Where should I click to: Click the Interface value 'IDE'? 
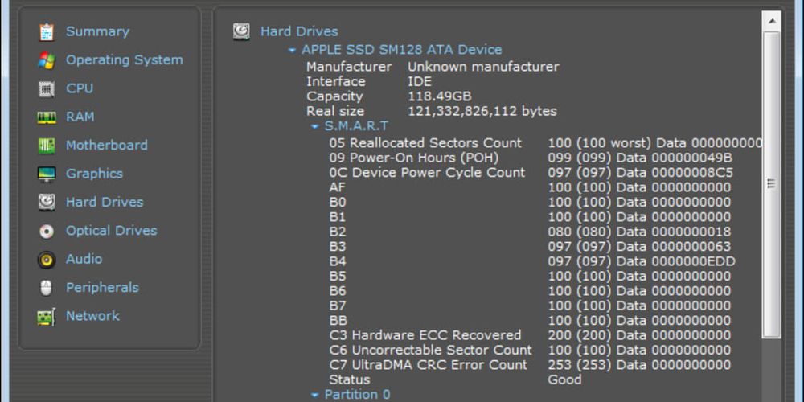coord(420,81)
